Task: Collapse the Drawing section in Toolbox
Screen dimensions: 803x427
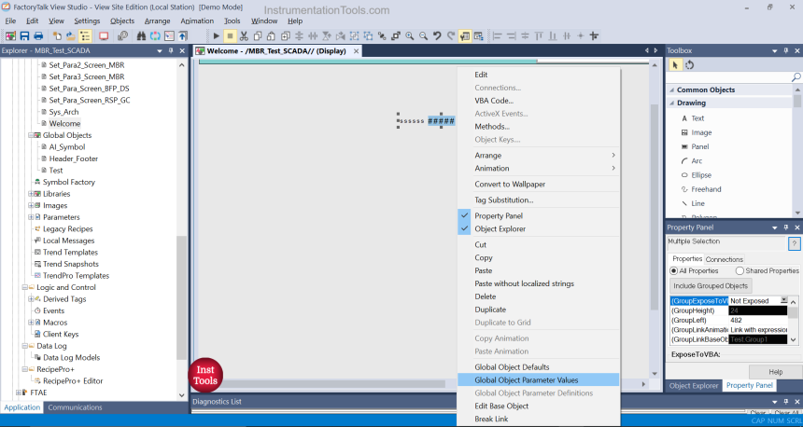Action: (671, 103)
